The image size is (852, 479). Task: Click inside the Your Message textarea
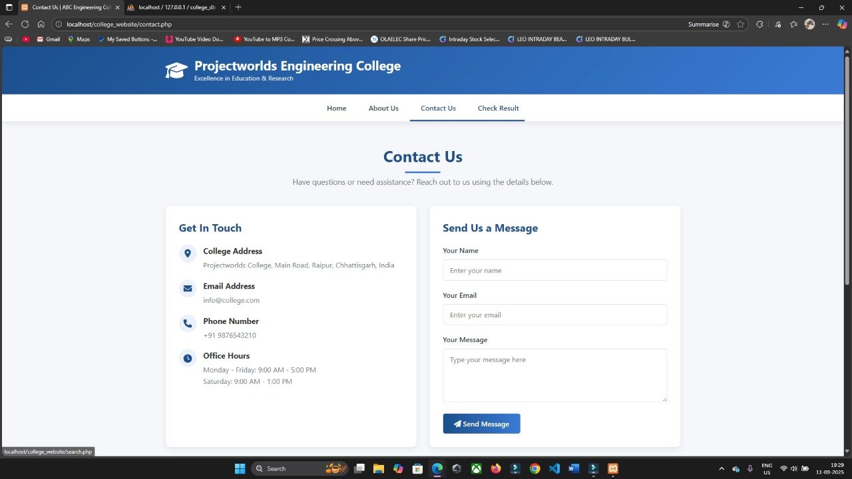554,375
